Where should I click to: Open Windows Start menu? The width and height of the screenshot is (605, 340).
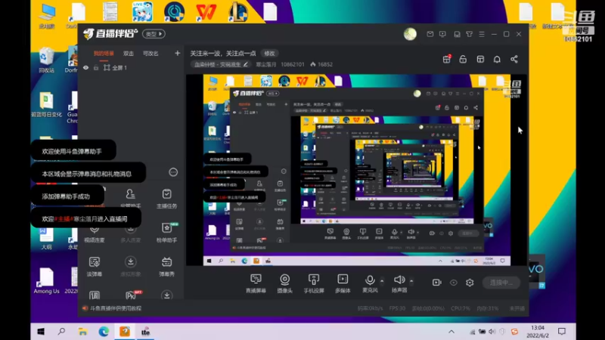(41, 332)
